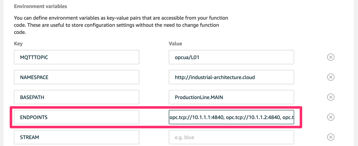This screenshot has height=146, width=358.
Task: Focus the ENDPOINTS key field
Action: 76,117
